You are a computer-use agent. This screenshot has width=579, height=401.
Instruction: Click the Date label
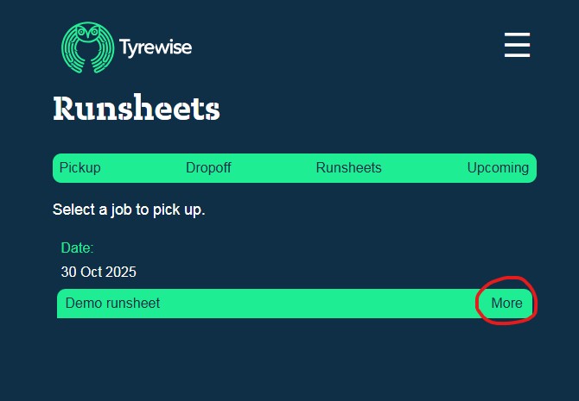click(77, 248)
